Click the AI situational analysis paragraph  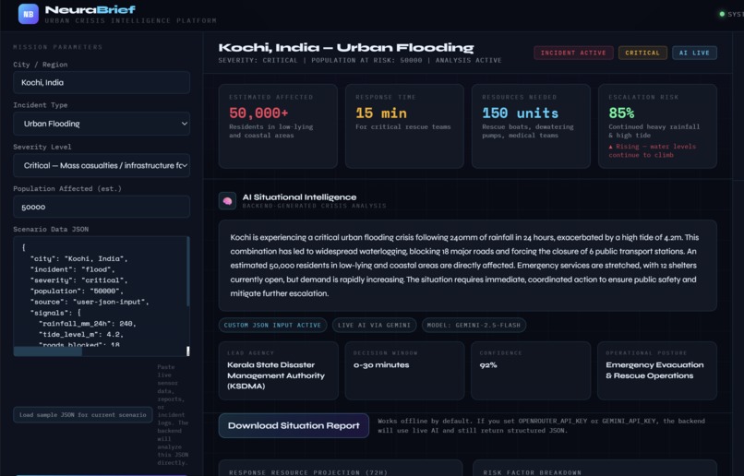[464, 266]
